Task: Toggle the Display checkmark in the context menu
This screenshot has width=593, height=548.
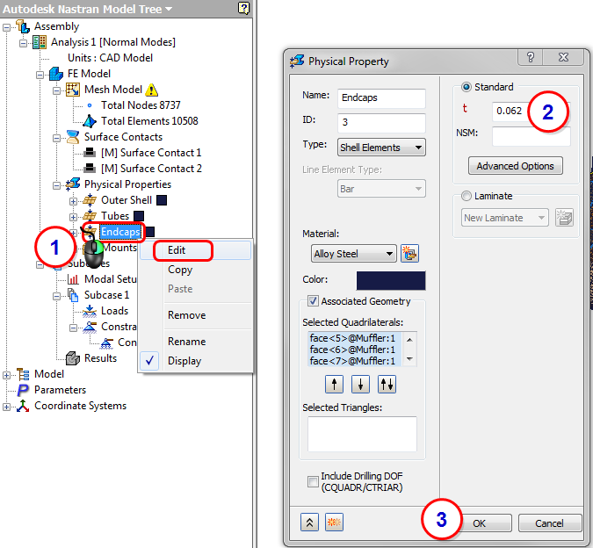Action: pos(149,361)
